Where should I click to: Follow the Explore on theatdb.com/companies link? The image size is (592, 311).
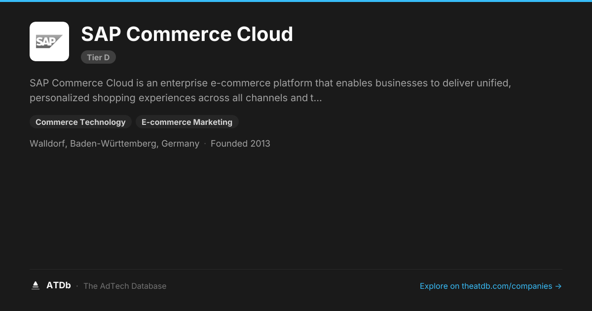491,286
